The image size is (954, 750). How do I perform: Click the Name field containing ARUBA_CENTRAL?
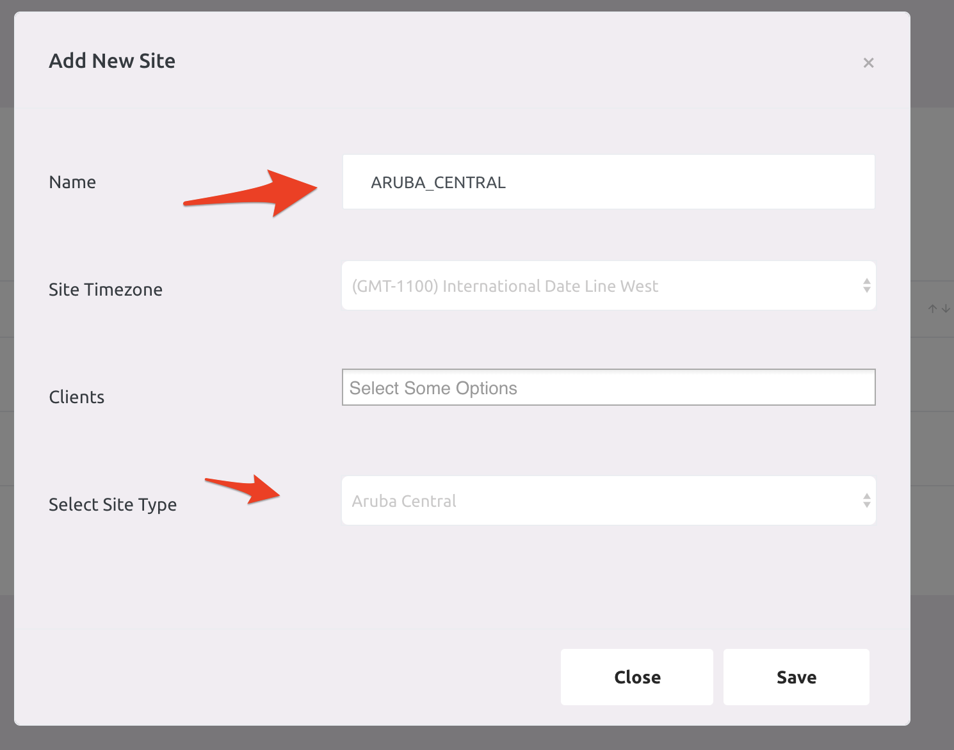point(608,182)
